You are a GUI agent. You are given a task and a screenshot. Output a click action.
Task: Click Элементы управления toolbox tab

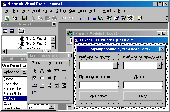pyautogui.click(x=50, y=63)
